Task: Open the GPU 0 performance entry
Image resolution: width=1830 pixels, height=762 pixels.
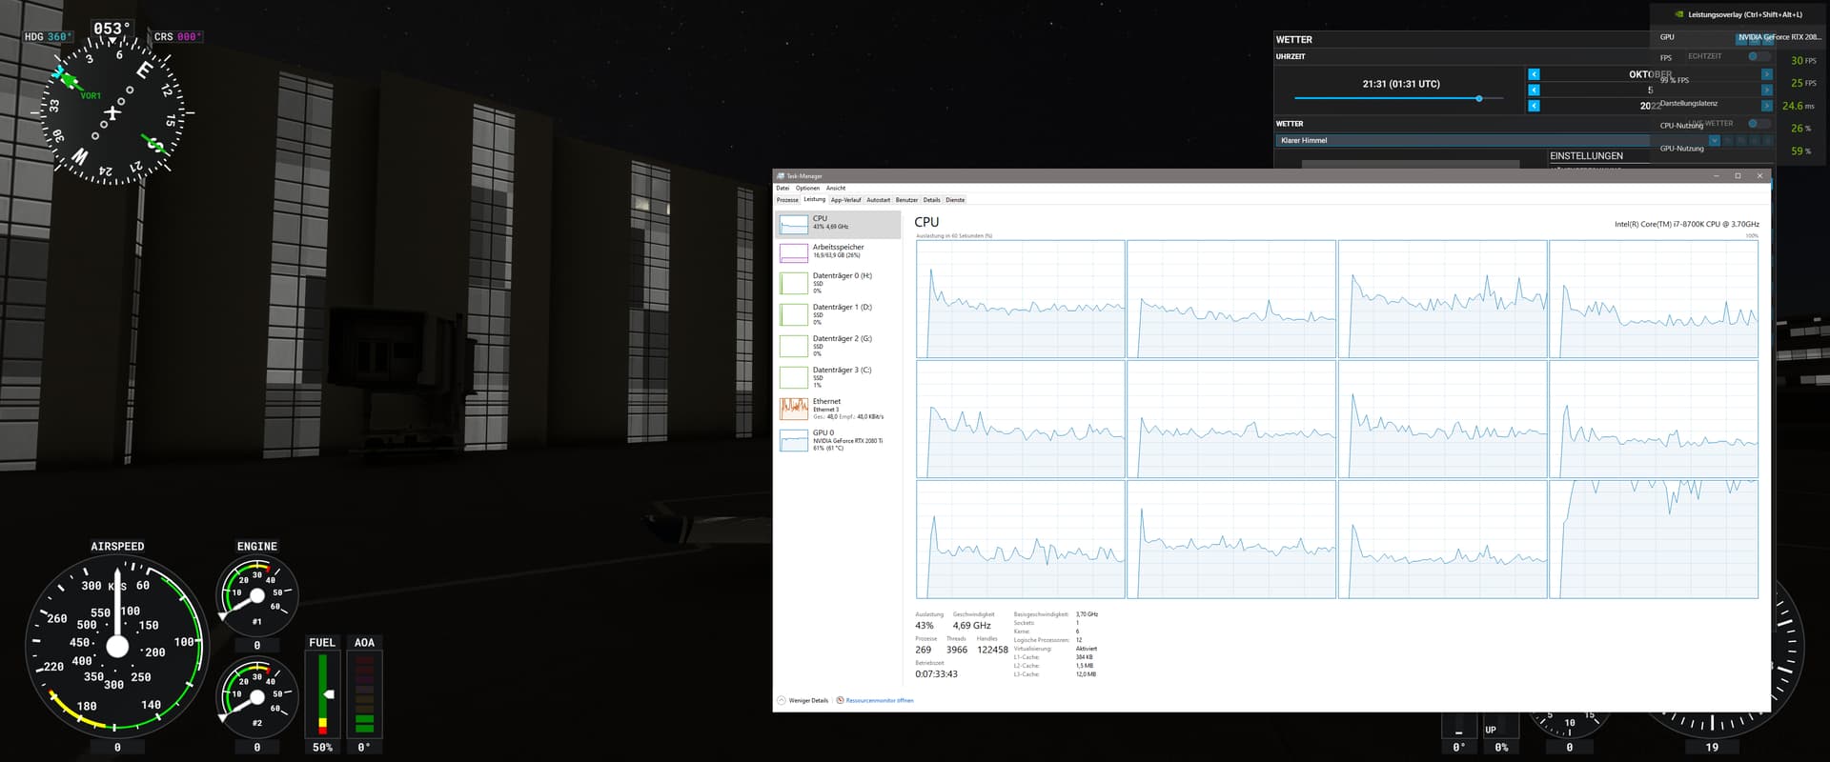Action: (x=838, y=440)
